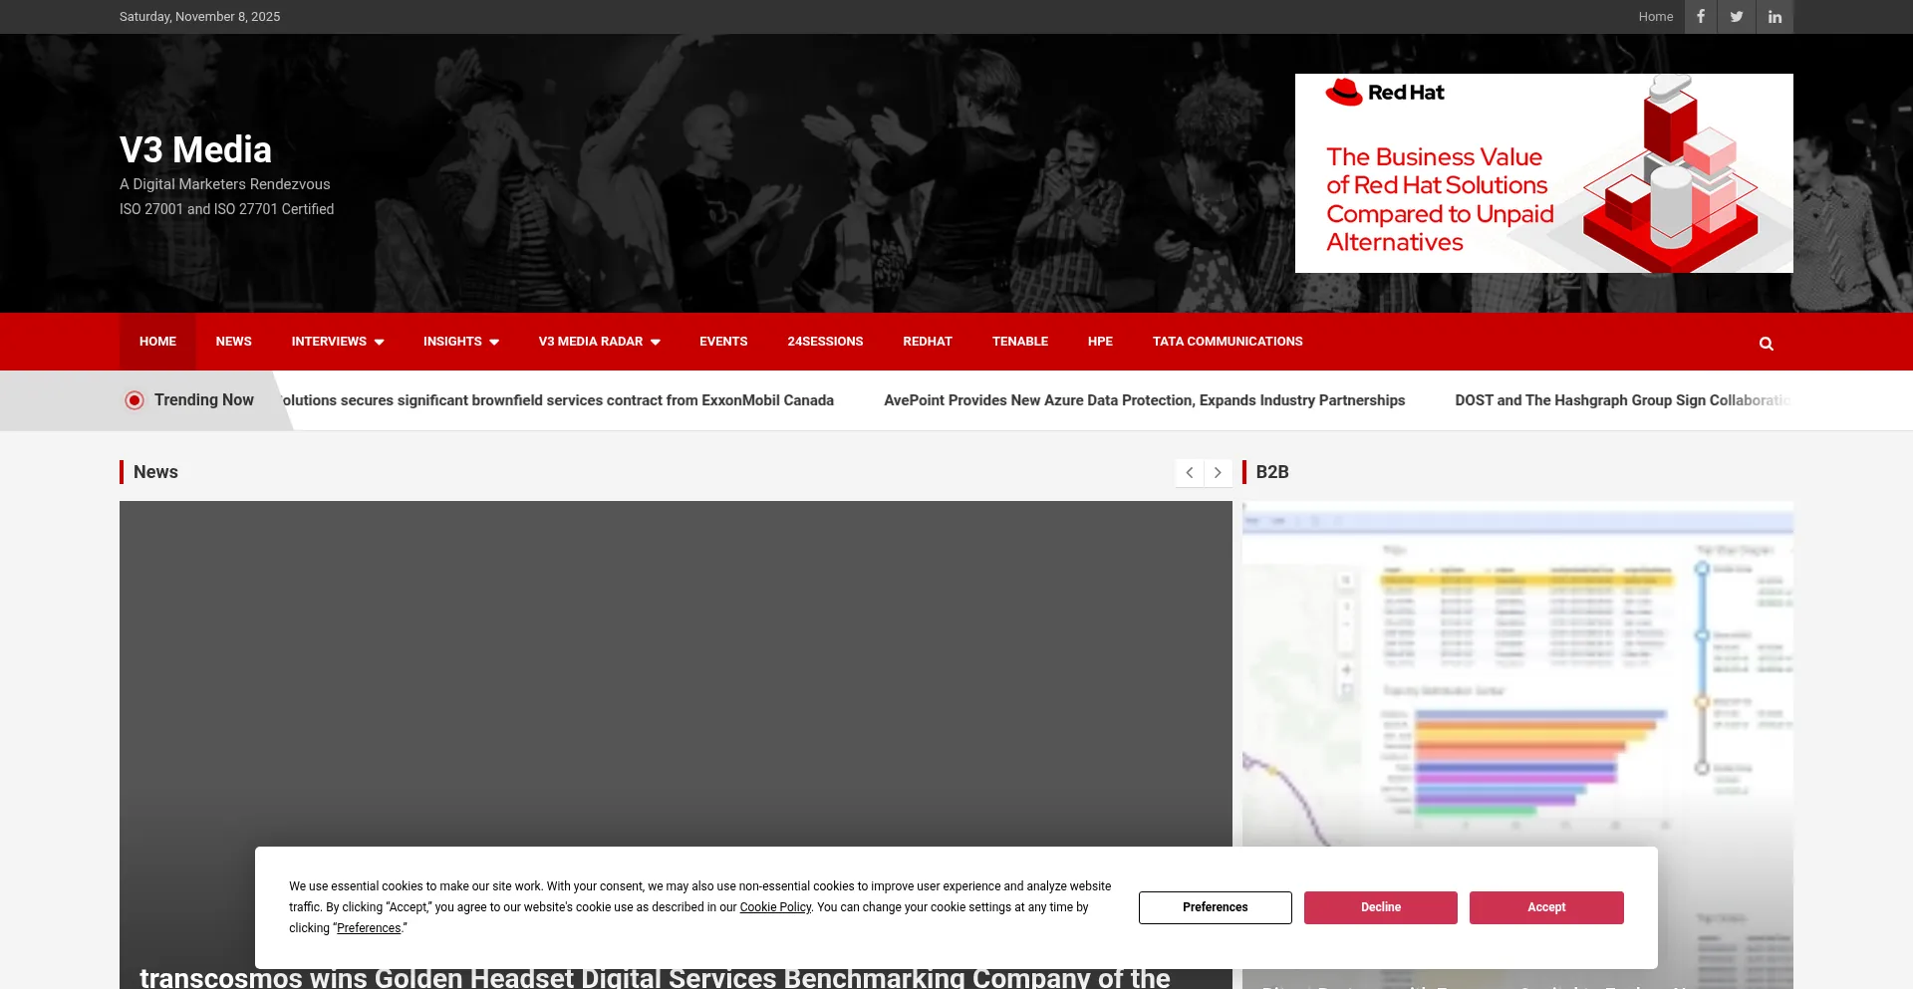This screenshot has height=989, width=1913.
Task: Open the LinkedIn social icon
Action: 1775,17
